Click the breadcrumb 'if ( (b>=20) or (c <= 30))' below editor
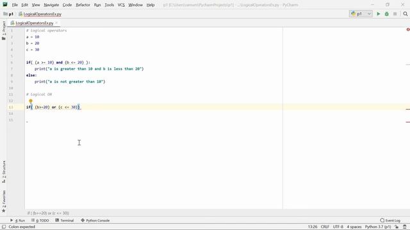This screenshot has width=410, height=230. point(48,213)
